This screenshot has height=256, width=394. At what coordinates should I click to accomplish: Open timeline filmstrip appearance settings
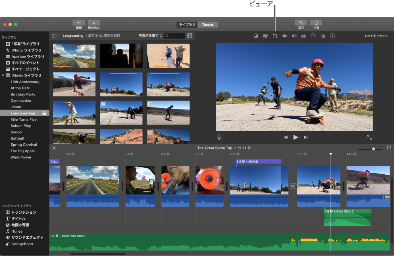[389, 148]
